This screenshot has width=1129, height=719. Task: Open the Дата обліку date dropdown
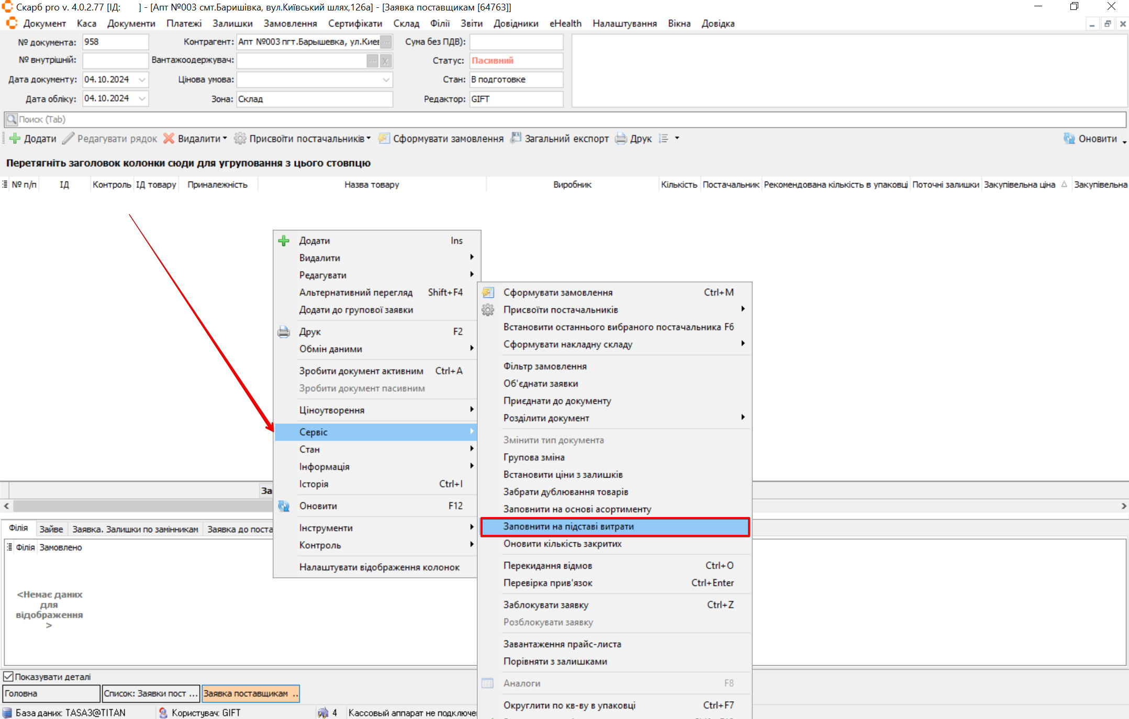pyautogui.click(x=142, y=98)
